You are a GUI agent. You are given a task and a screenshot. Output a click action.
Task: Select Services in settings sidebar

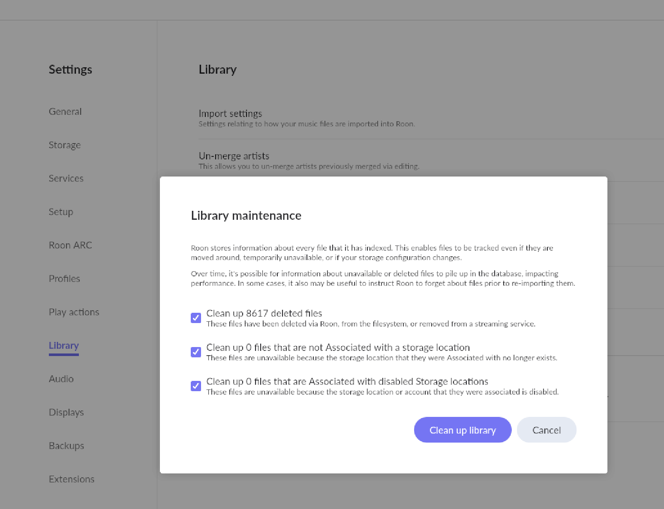tap(66, 179)
